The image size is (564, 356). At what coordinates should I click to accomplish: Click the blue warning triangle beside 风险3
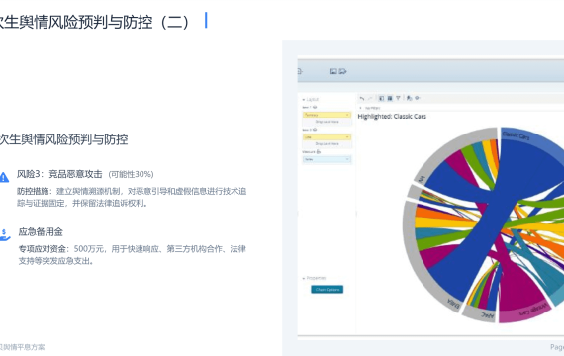click(4, 177)
